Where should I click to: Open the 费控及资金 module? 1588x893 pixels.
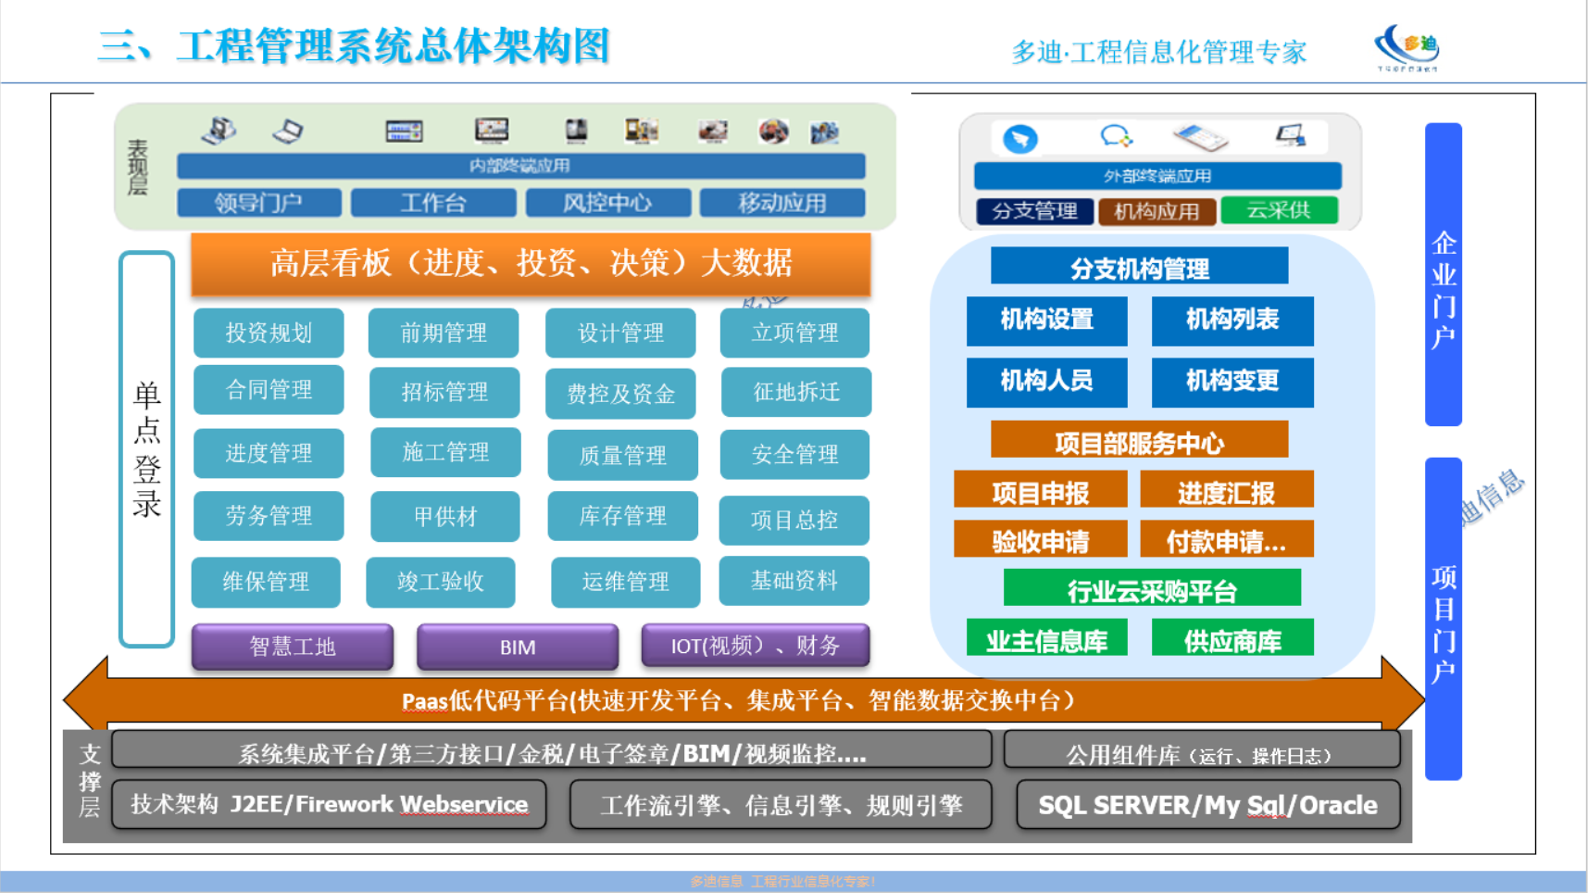point(620,395)
